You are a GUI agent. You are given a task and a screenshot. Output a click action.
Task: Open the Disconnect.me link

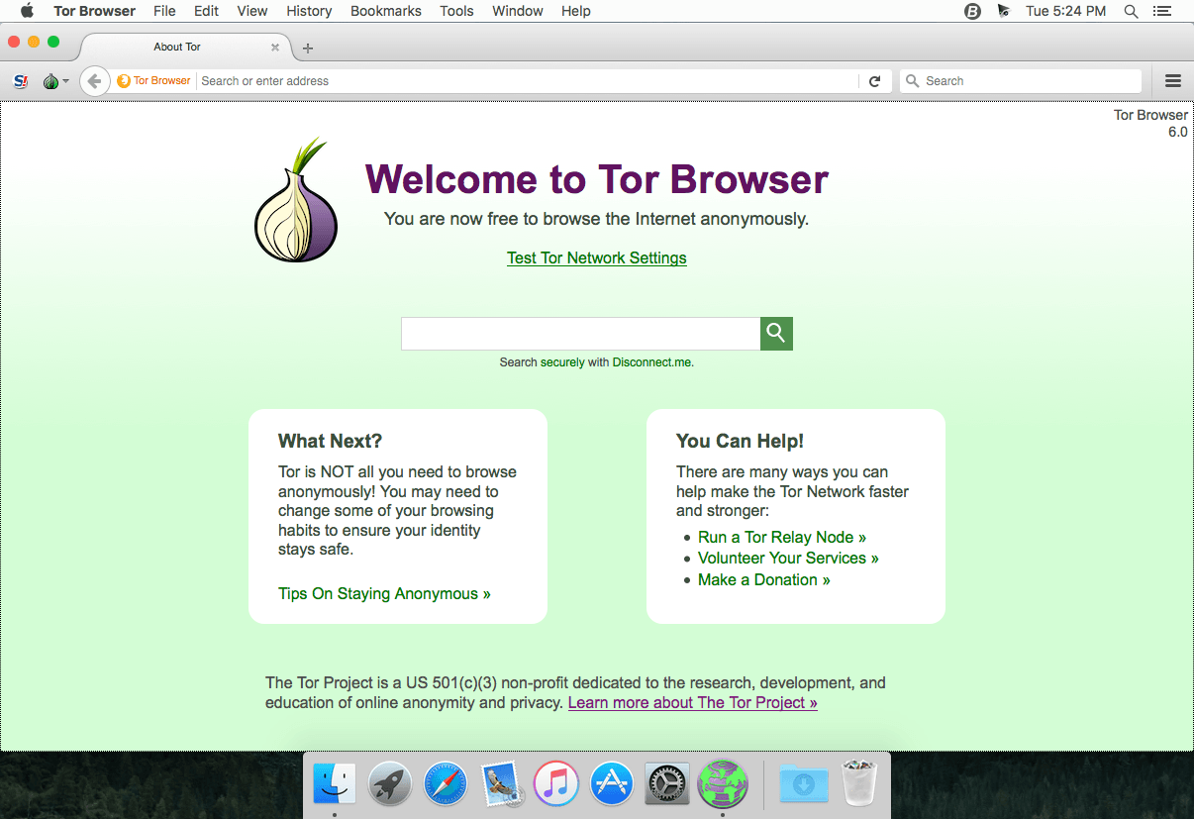(x=652, y=362)
